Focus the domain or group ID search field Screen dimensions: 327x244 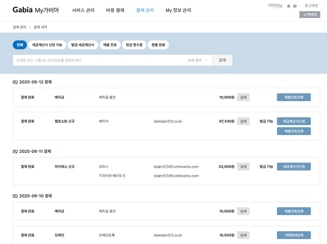pos(98,60)
